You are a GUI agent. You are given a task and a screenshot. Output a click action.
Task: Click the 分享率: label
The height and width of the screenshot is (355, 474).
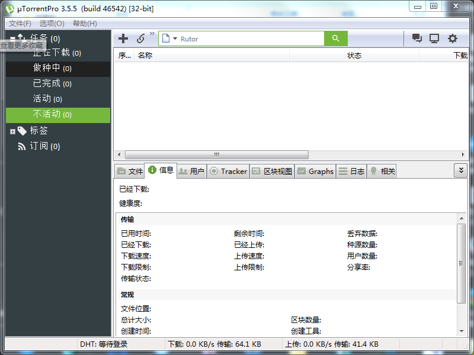[358, 267]
